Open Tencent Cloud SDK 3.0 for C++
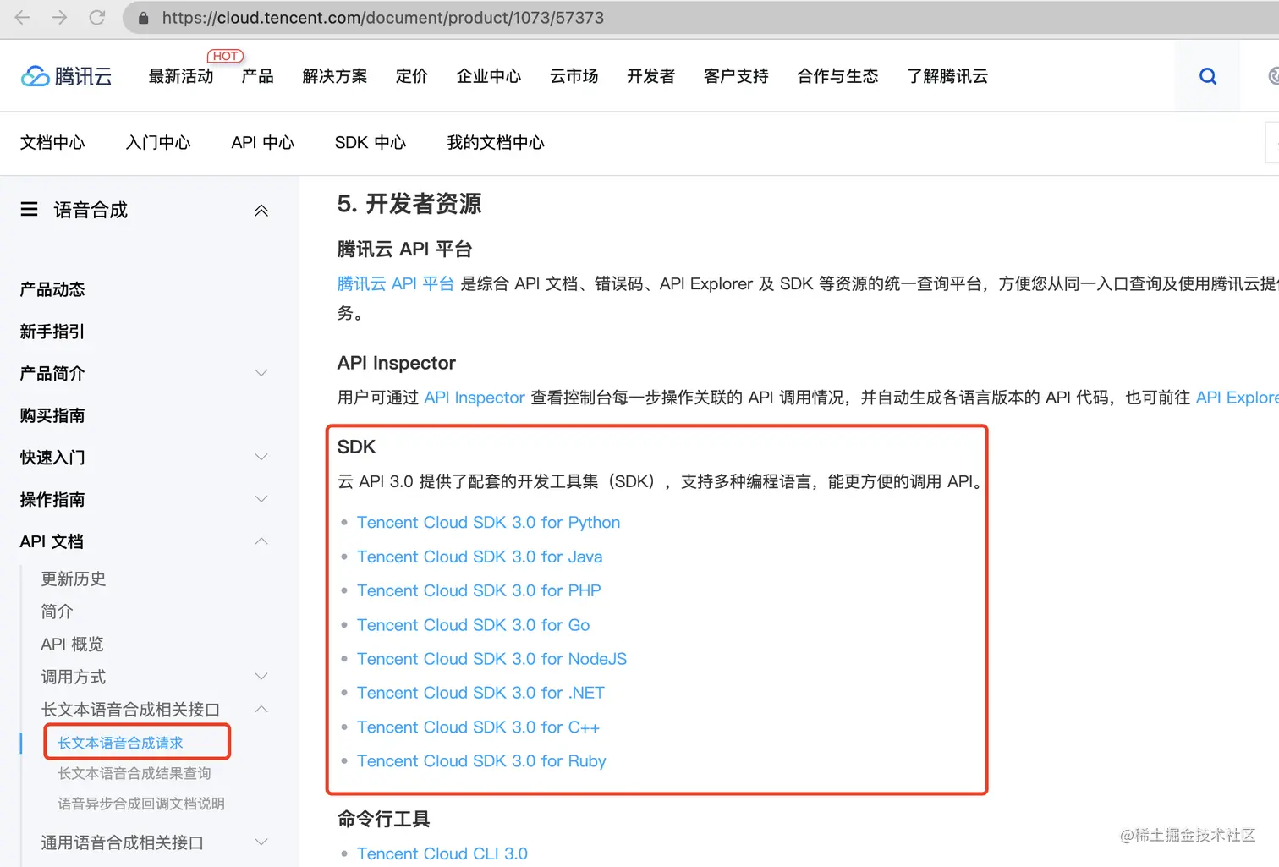This screenshot has height=867, width=1279. (x=478, y=727)
